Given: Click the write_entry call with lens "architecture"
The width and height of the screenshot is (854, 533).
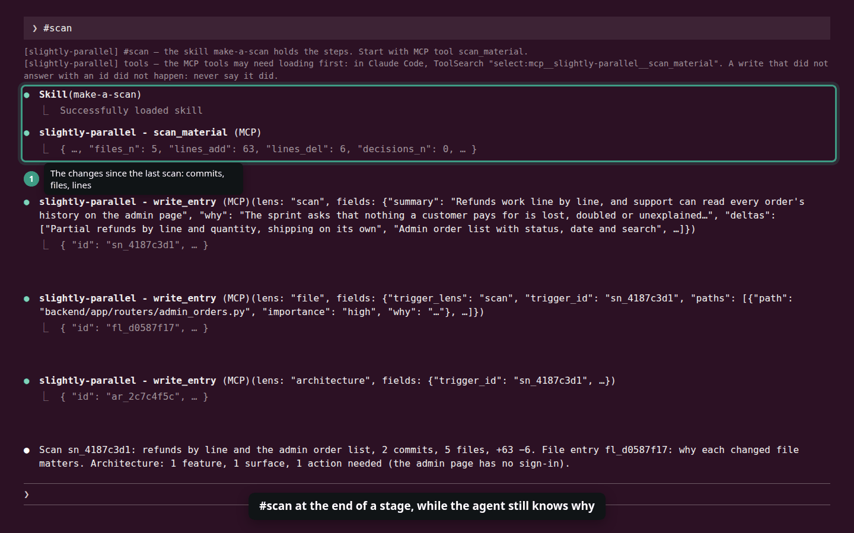Looking at the screenshot, I should pos(327,381).
